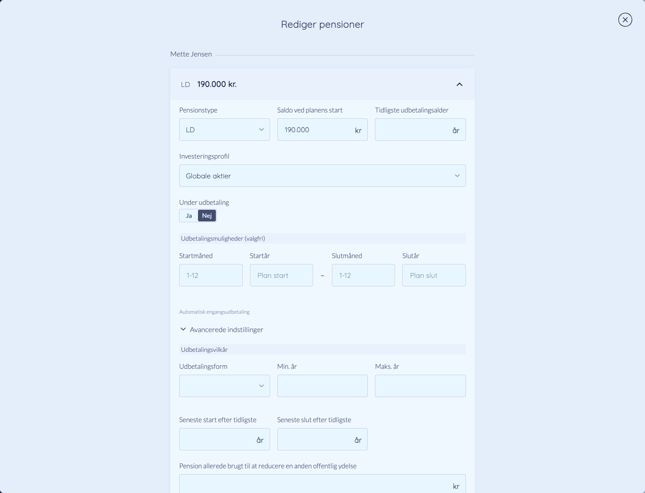645x493 pixels.
Task: Click the Slutmåned input field
Action: tap(363, 275)
